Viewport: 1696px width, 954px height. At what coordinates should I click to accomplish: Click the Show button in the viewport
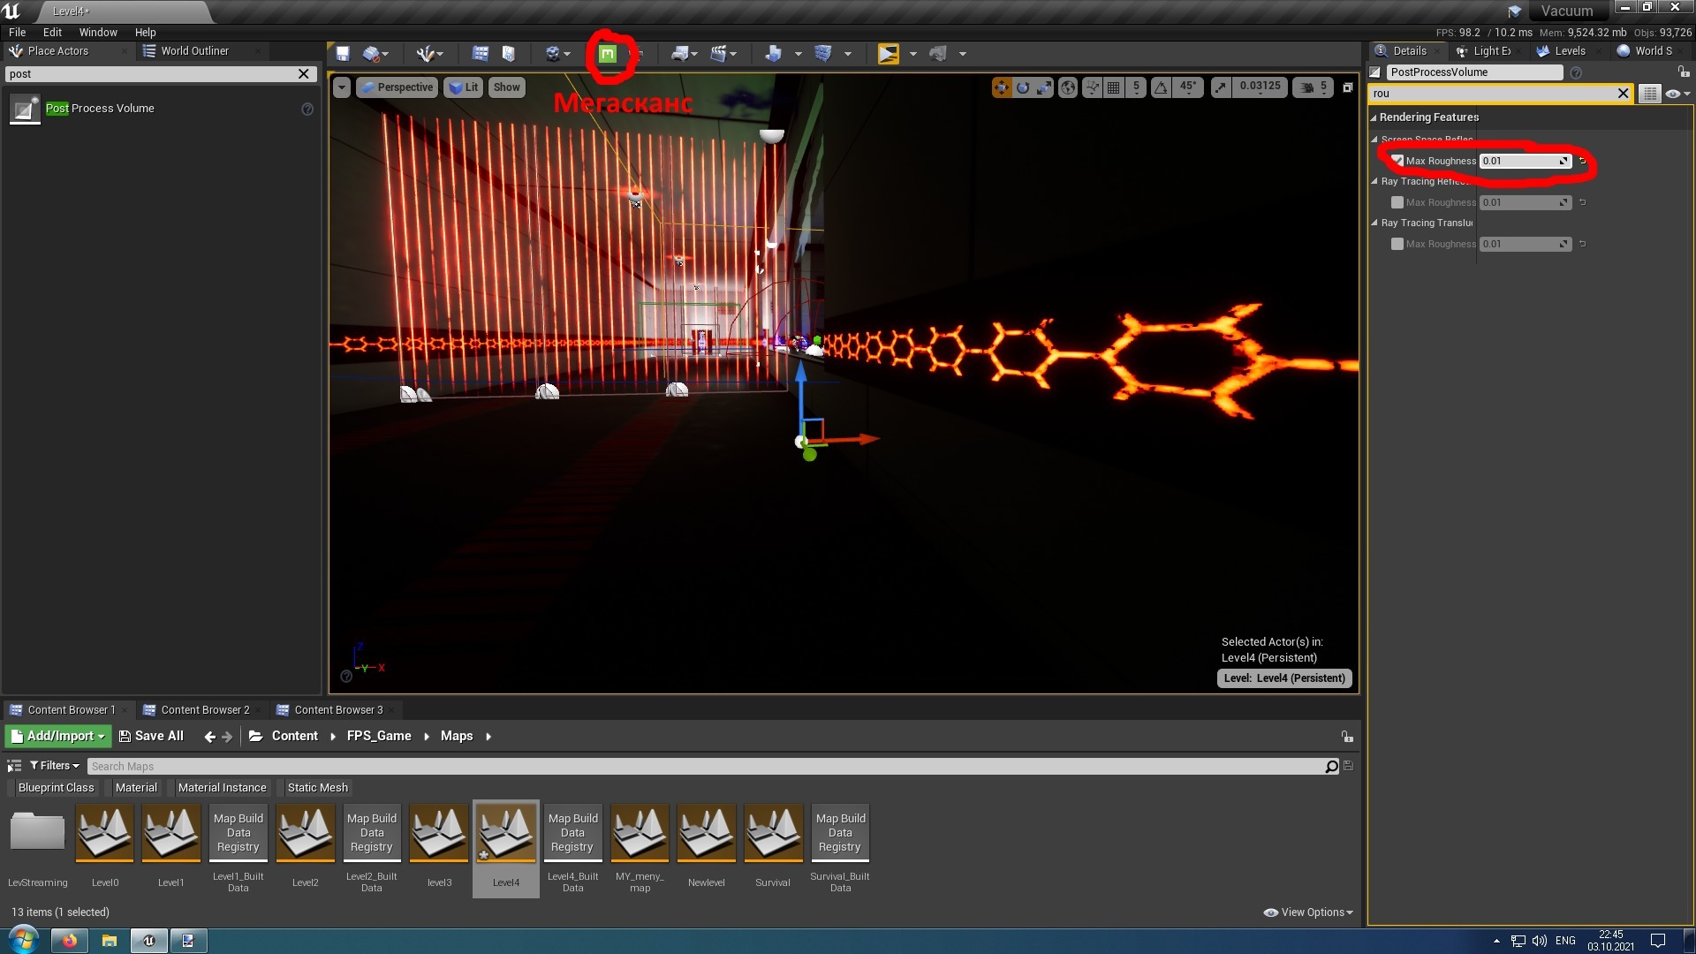tap(506, 87)
